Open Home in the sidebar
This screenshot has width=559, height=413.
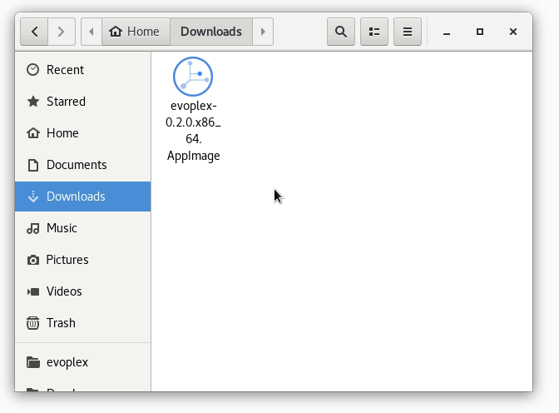82,133
